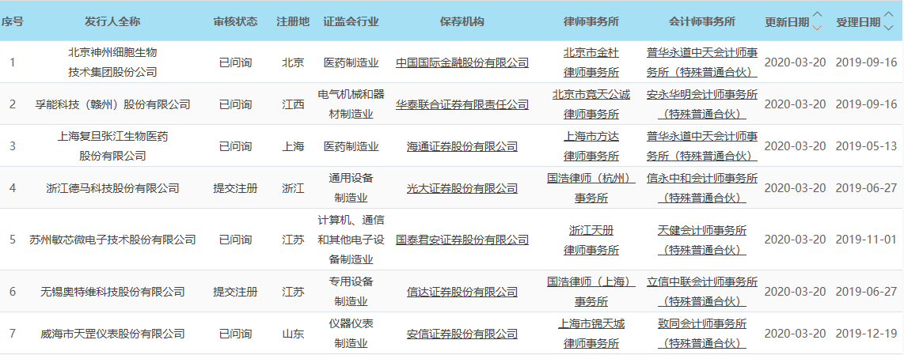
Task: Open 上海市锦天城律师事务所 link
Action: pyautogui.click(x=591, y=333)
